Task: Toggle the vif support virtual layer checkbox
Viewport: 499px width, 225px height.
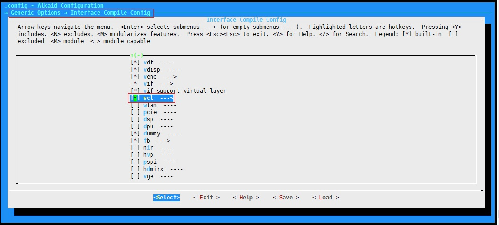Action: pos(135,90)
